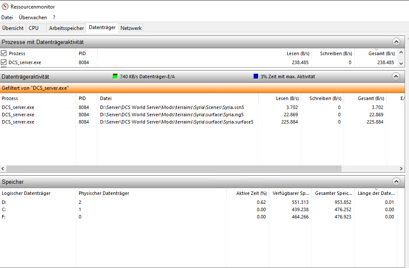Sort storage by Aktive Zeit (%) column
The height and width of the screenshot is (268, 409).
tap(251, 193)
